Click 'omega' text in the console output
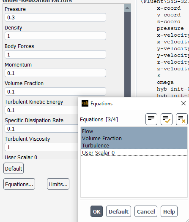 click(x=165, y=82)
